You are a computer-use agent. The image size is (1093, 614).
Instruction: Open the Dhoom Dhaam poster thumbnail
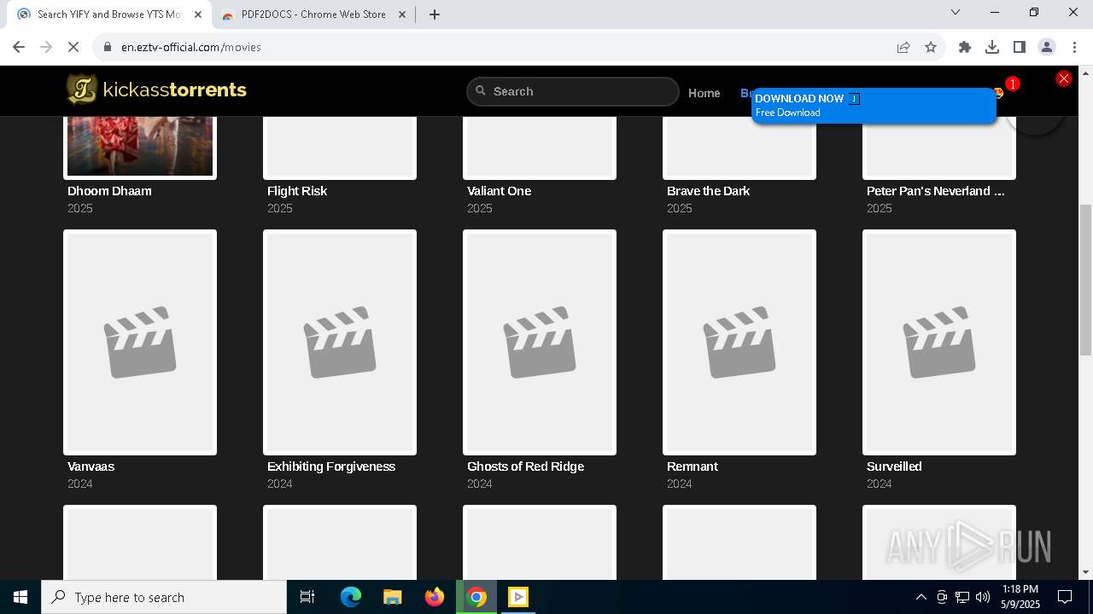[140, 147]
